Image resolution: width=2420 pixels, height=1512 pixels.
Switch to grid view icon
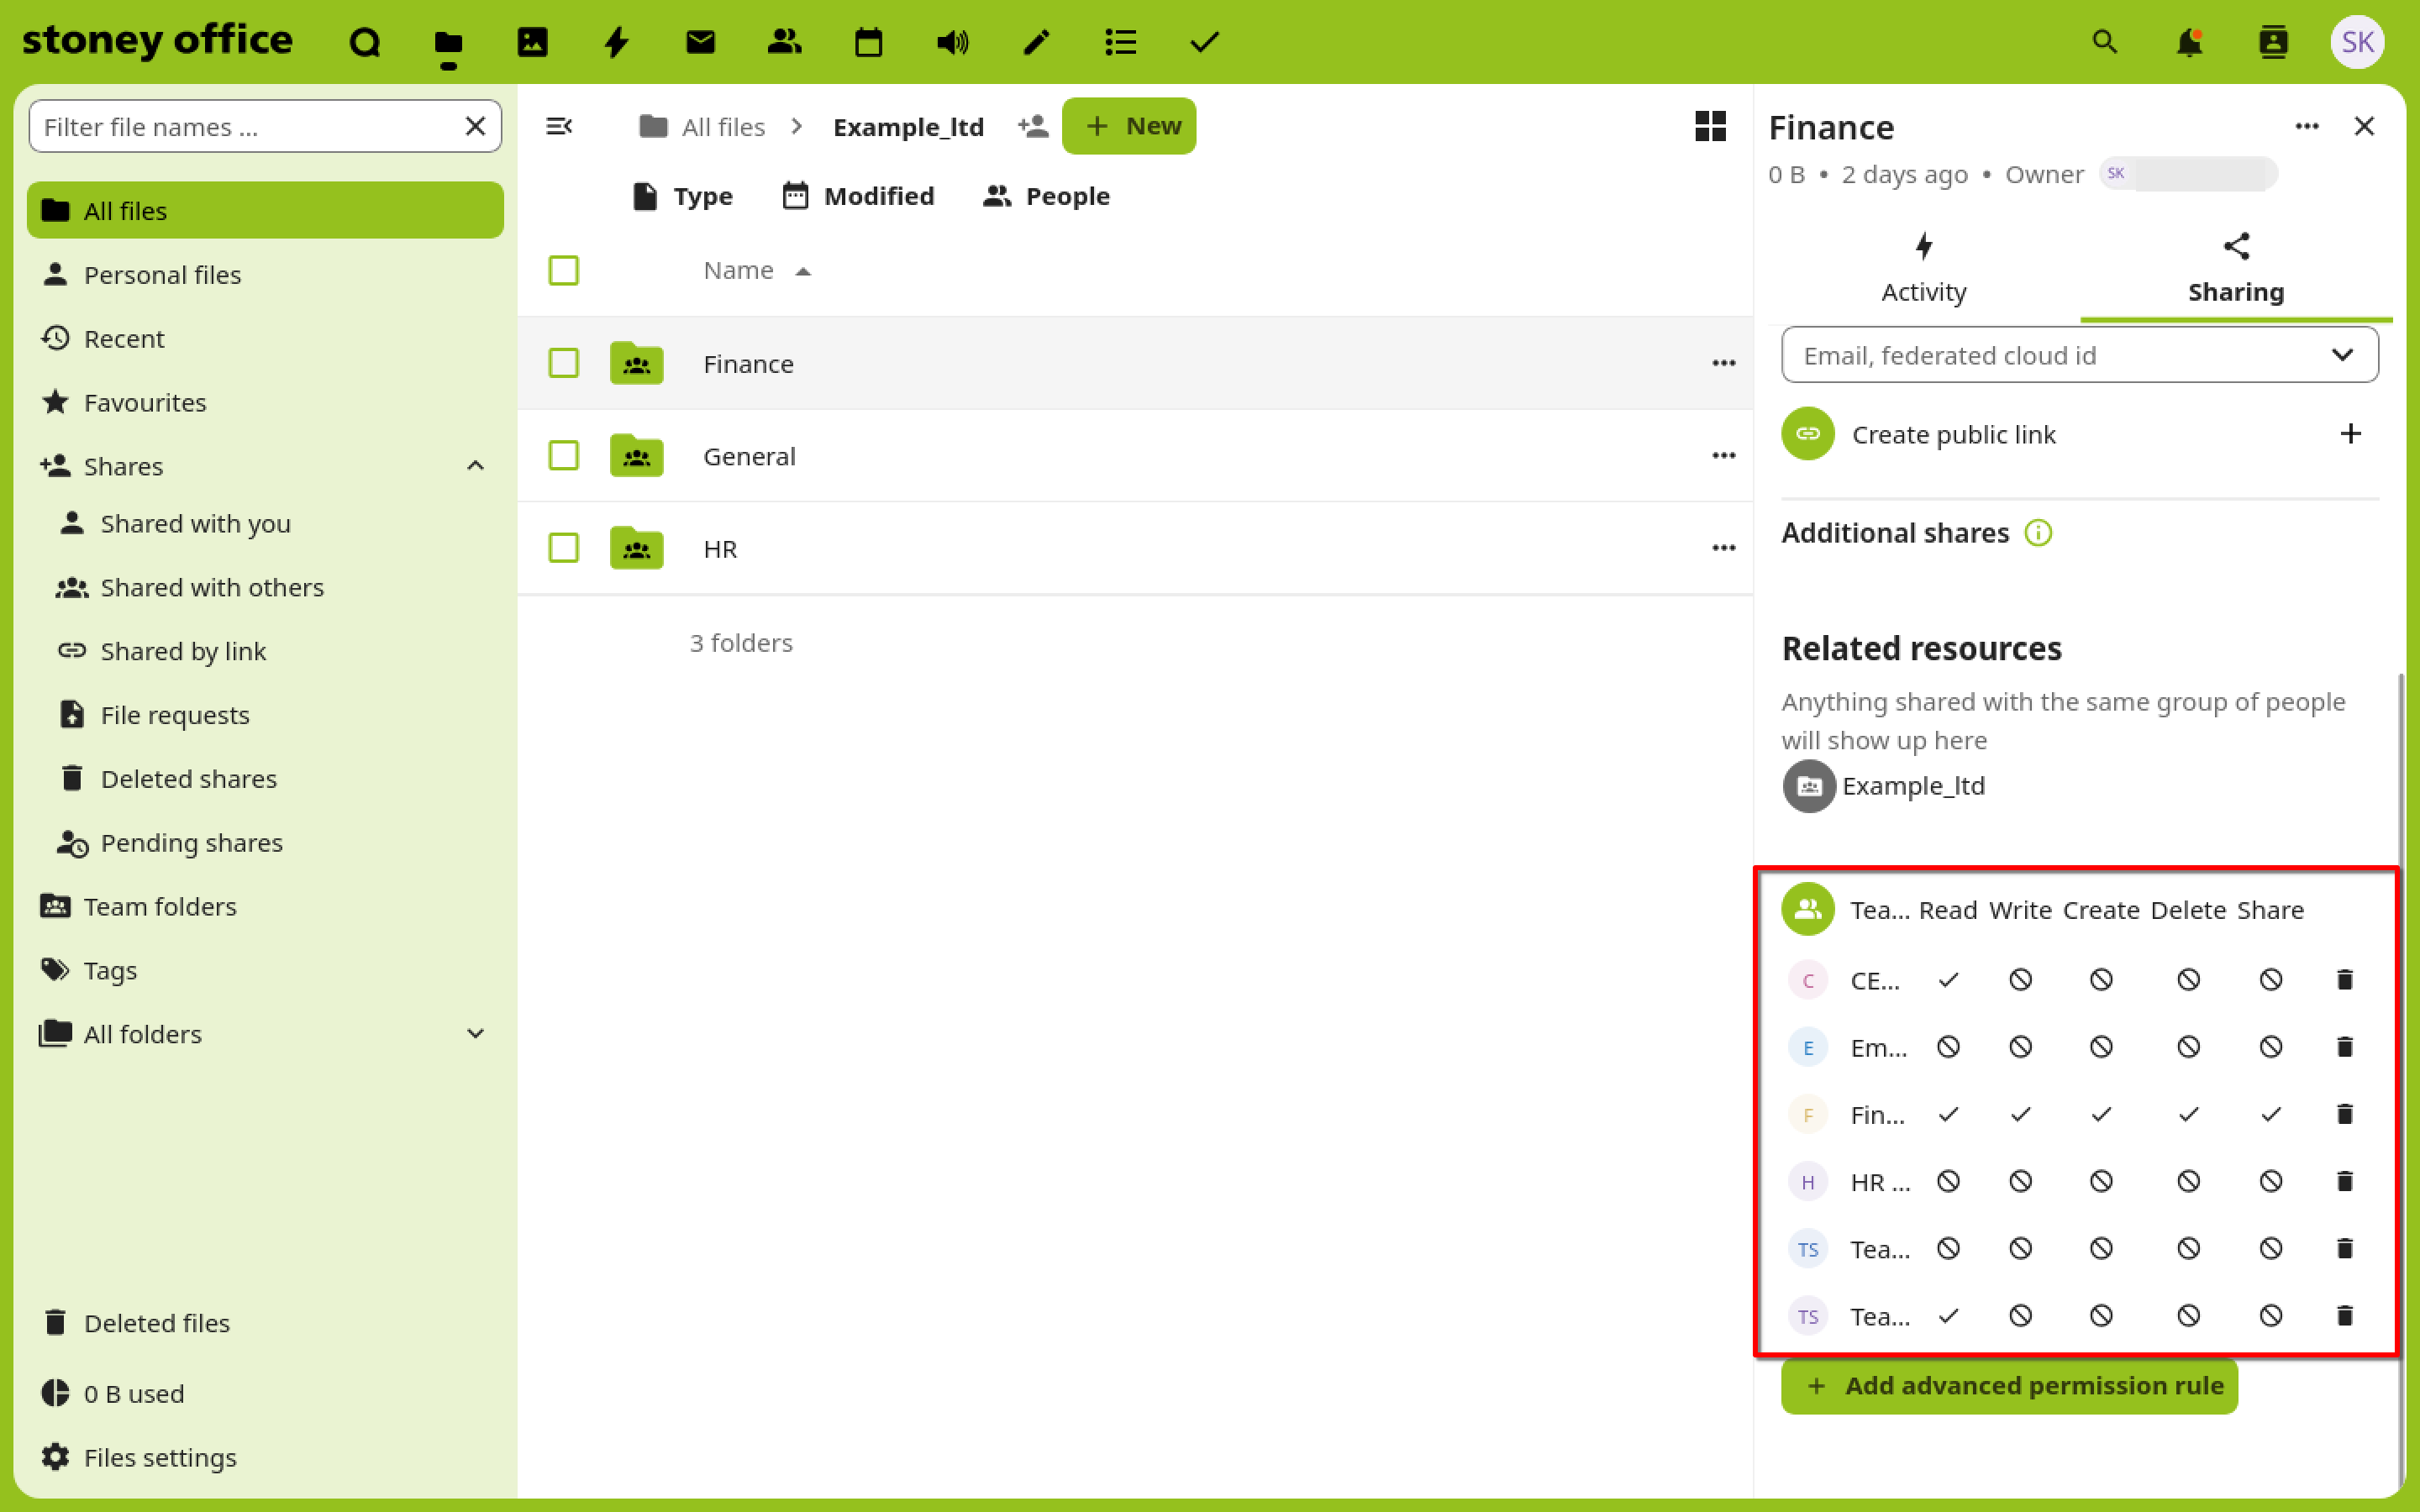[x=1710, y=126]
